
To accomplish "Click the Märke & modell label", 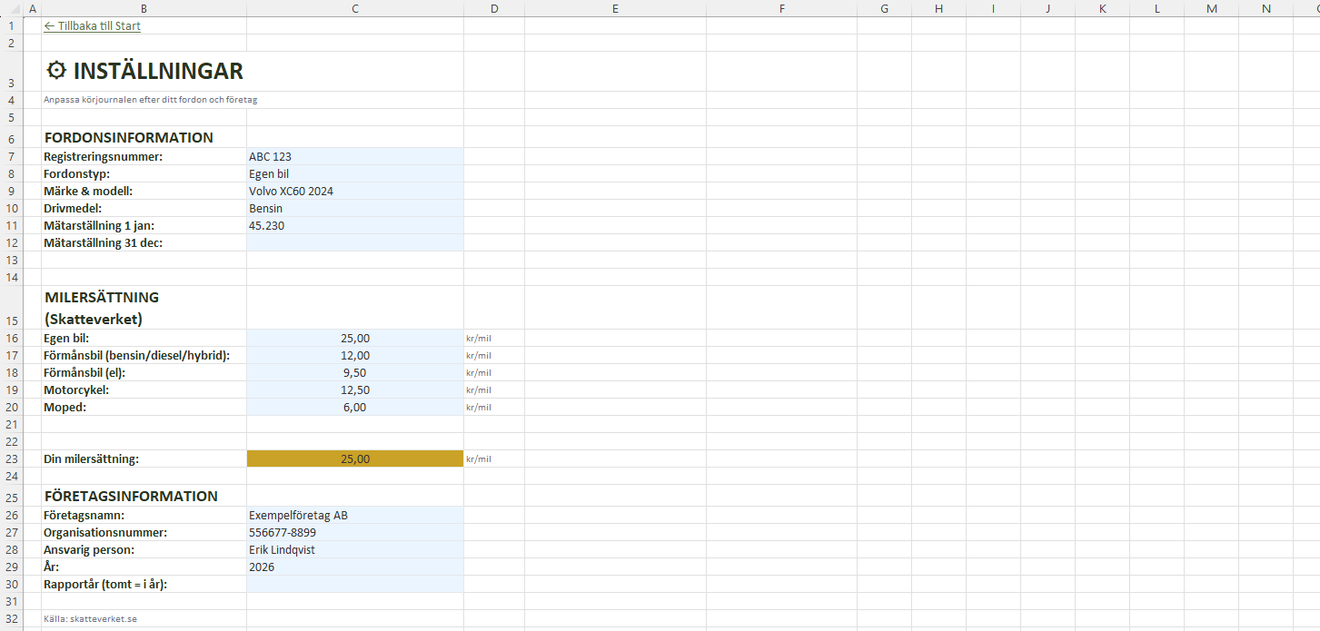I will [x=88, y=192].
